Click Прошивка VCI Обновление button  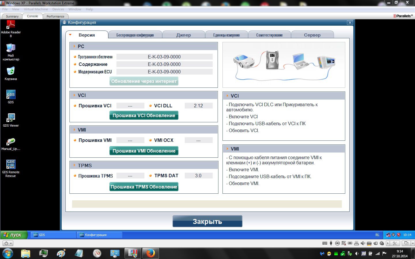pos(144,115)
